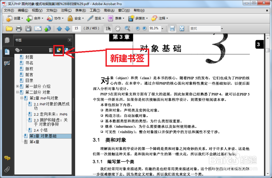Open the 创建 dropdown menu

point(20,18)
